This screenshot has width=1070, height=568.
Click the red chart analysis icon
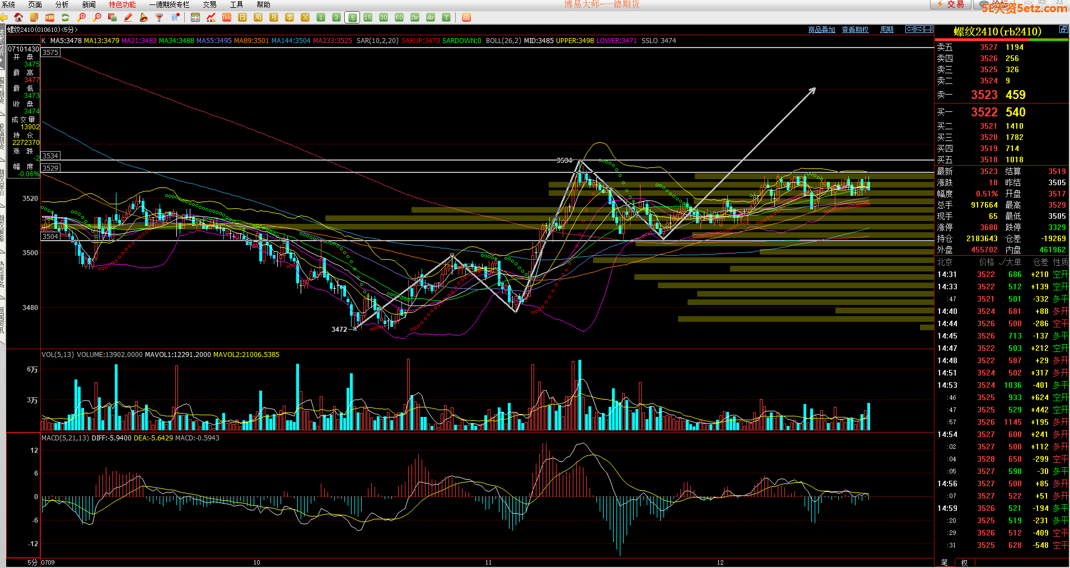coord(211,17)
